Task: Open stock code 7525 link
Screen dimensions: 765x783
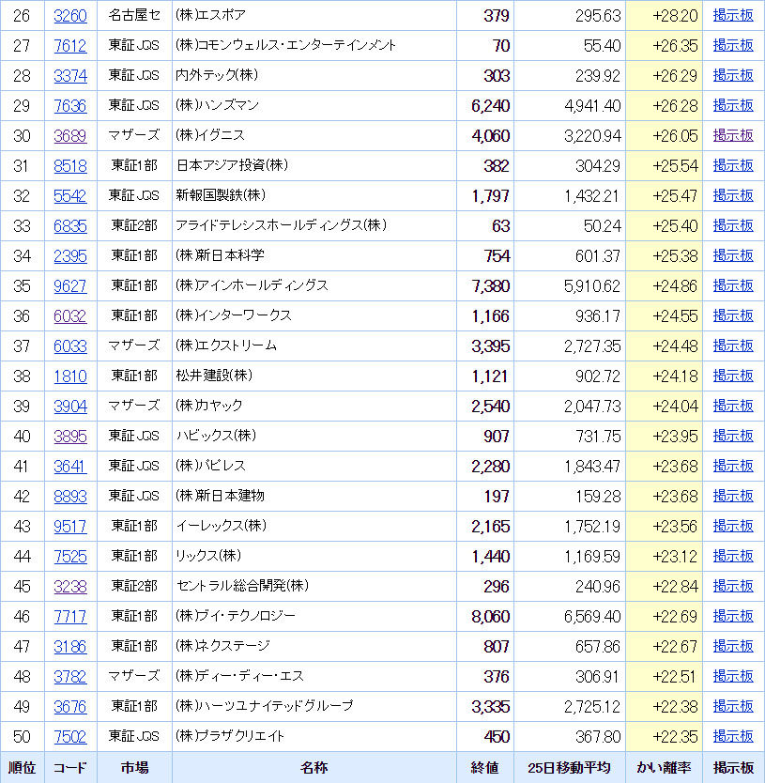Action: pyautogui.click(x=70, y=557)
